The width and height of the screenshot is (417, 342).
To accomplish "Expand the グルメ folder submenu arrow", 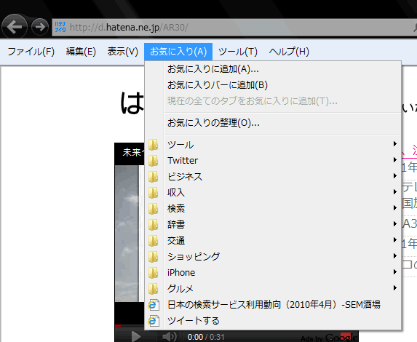I will [x=395, y=287].
